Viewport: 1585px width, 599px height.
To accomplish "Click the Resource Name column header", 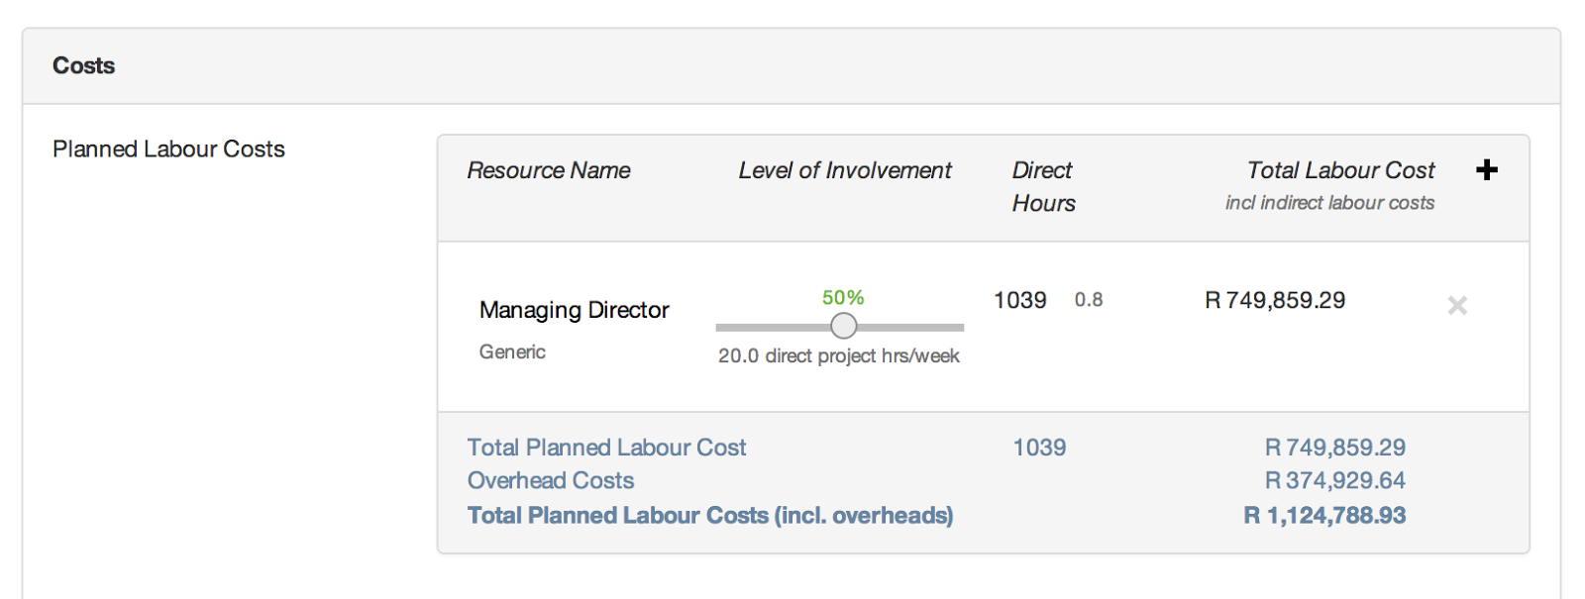I will click(x=549, y=169).
